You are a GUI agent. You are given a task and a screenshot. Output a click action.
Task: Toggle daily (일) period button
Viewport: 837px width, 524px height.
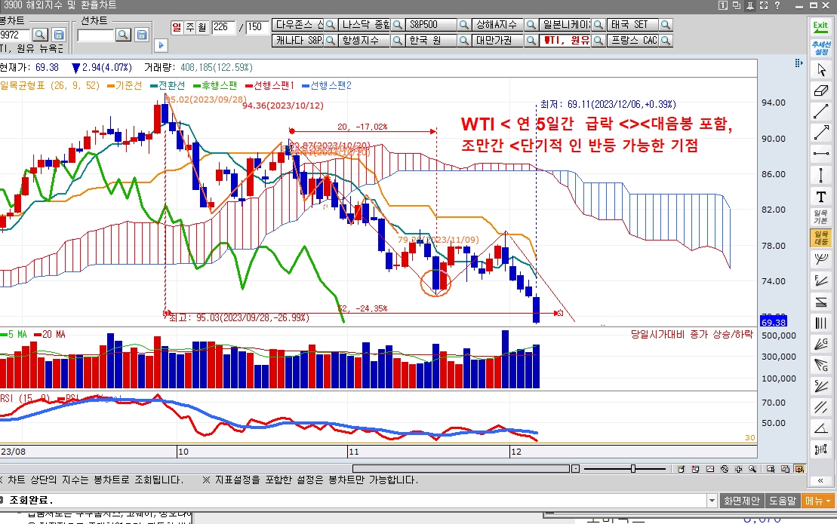click(x=177, y=27)
